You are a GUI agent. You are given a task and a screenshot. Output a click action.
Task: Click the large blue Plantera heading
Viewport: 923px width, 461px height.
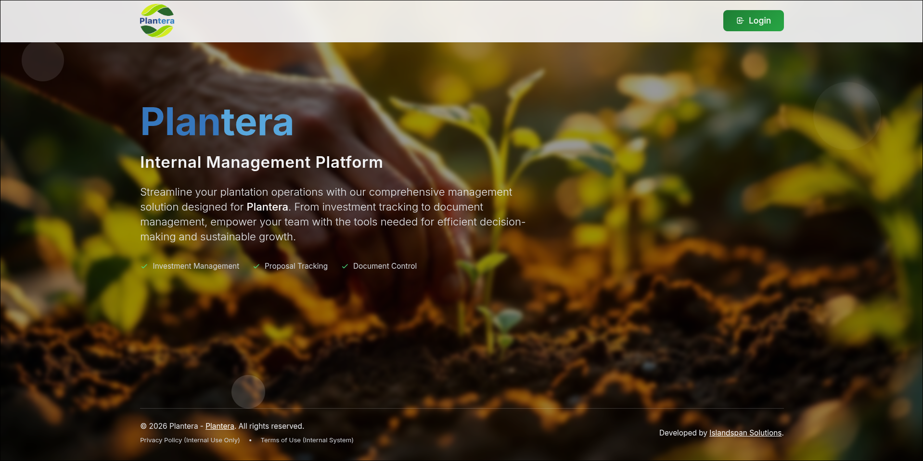tap(217, 122)
